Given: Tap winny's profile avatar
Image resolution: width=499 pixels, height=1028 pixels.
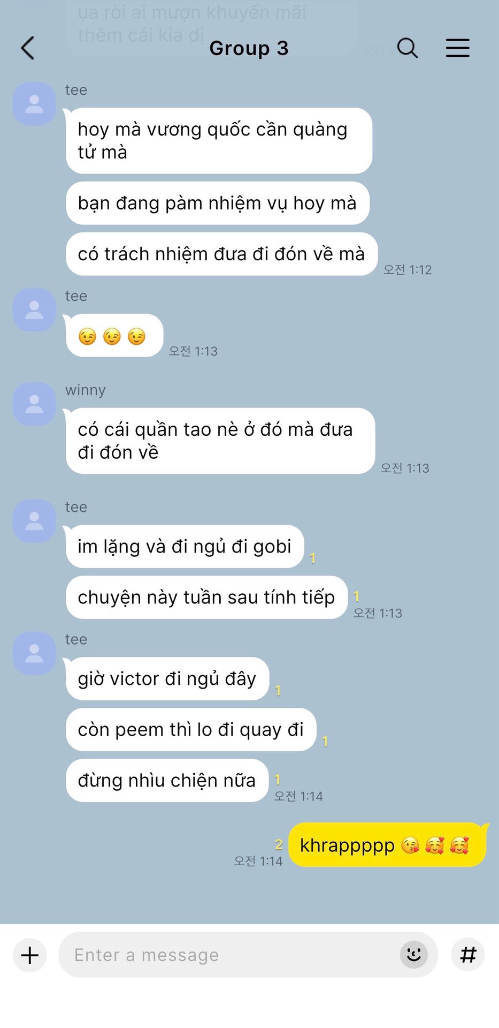Looking at the screenshot, I should (34, 404).
